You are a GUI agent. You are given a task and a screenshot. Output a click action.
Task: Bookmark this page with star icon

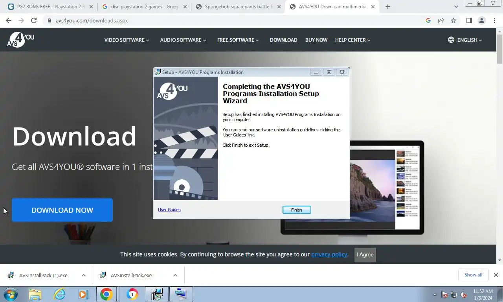pyautogui.click(x=453, y=20)
